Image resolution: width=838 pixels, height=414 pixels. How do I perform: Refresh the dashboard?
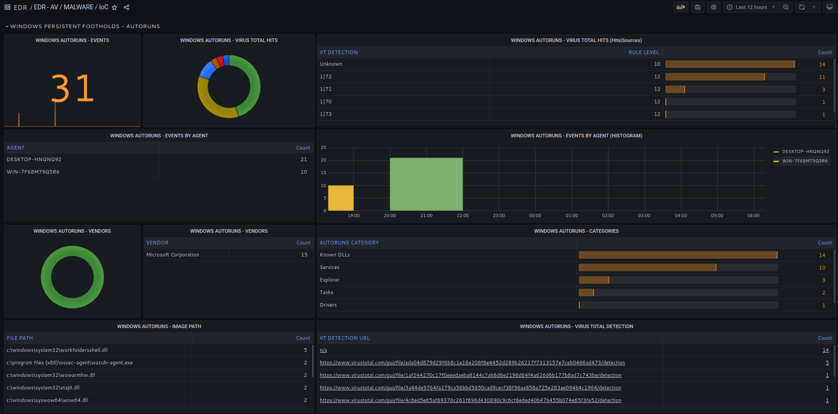coord(801,7)
